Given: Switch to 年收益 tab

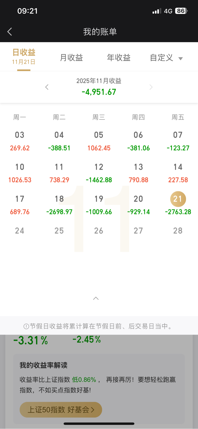Looking at the screenshot, I should 119,58.
